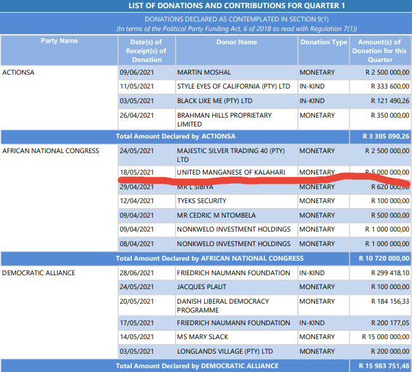The height and width of the screenshot is (372, 412).
Task: Click amount R 184 156,33
Action: (390, 301)
